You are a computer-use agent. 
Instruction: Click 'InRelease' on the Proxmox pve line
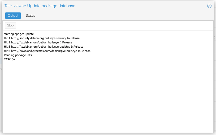tap(84, 51)
